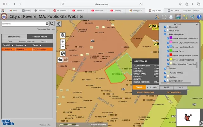Viewport: 203px width, 127px height.
Task: Disable the Parcel Area layer
Action: click(165, 30)
